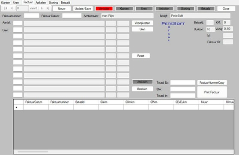The image size is (239, 155).
Task: Click the FactuurNummerCopy button
Action: [x=212, y=82]
